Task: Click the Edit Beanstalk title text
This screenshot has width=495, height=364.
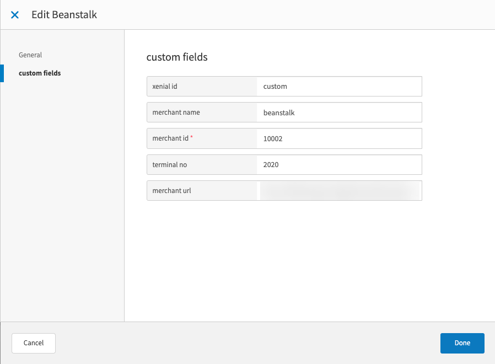Action: pyautogui.click(x=64, y=15)
